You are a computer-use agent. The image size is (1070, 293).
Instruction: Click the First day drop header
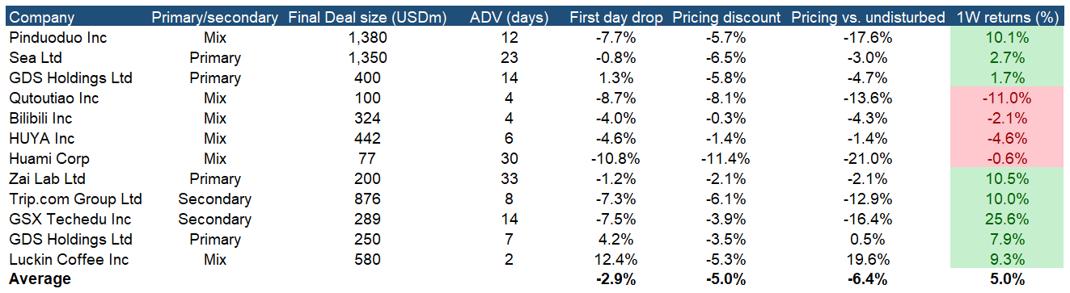tap(616, 17)
